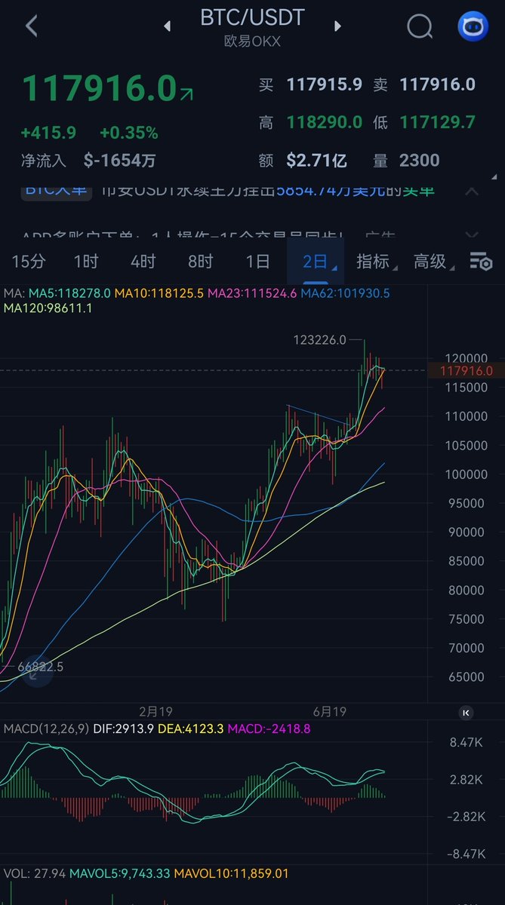
Task: Select the 1日 timeframe
Action: tap(257, 262)
